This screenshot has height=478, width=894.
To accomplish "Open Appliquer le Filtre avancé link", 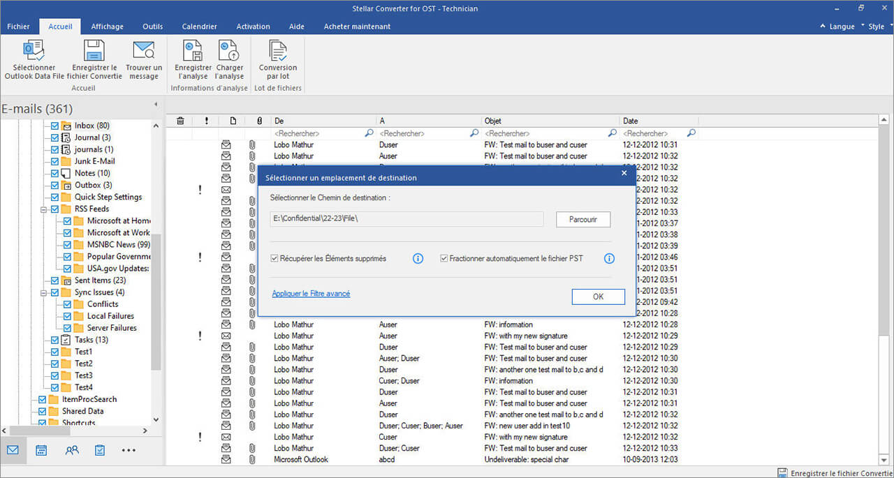I will tap(311, 294).
